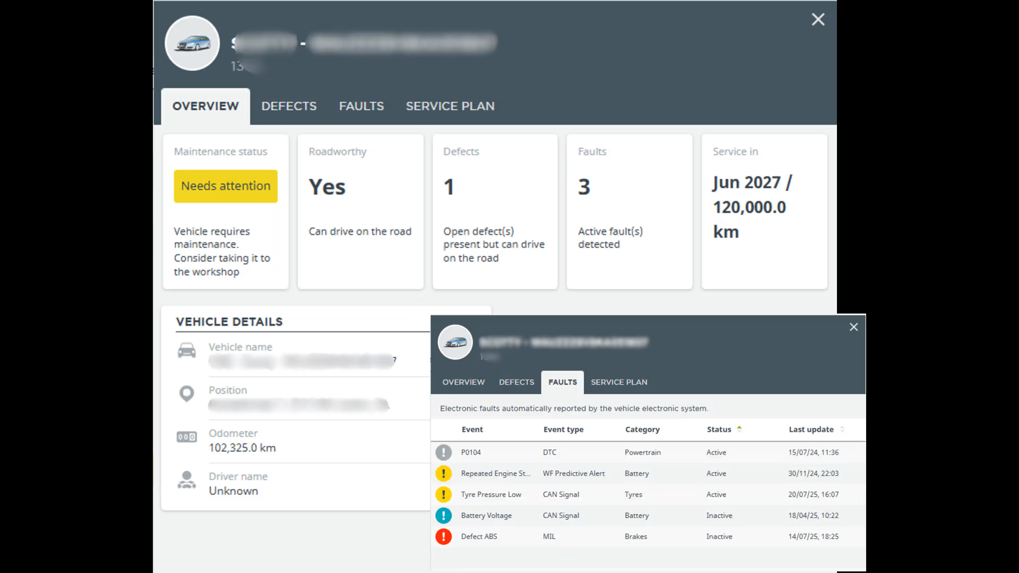Click the vehicle avatar in main header

(192, 43)
